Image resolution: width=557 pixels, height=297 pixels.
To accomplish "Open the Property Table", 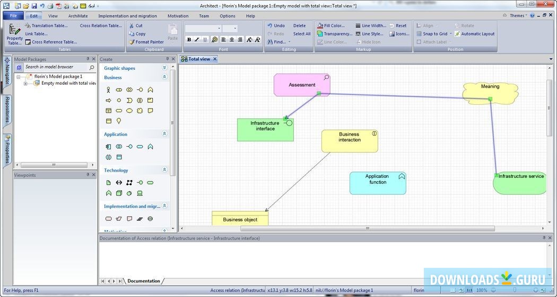I will 14,34.
